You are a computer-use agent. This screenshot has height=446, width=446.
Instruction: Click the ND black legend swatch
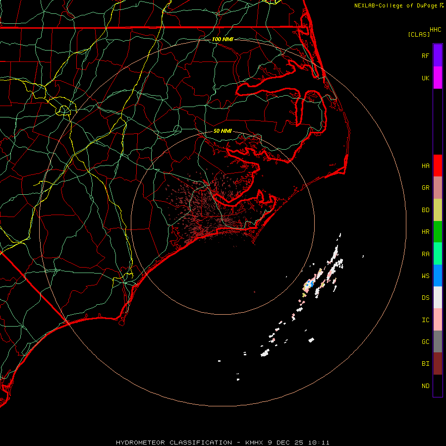[438, 386]
